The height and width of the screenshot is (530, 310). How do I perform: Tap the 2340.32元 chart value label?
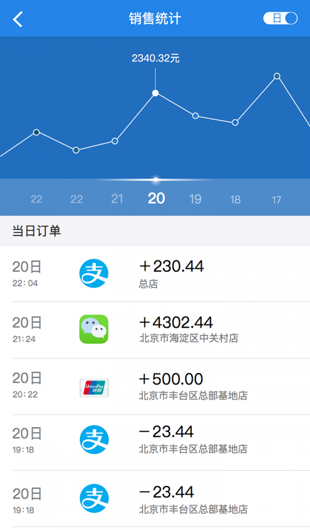pos(156,58)
